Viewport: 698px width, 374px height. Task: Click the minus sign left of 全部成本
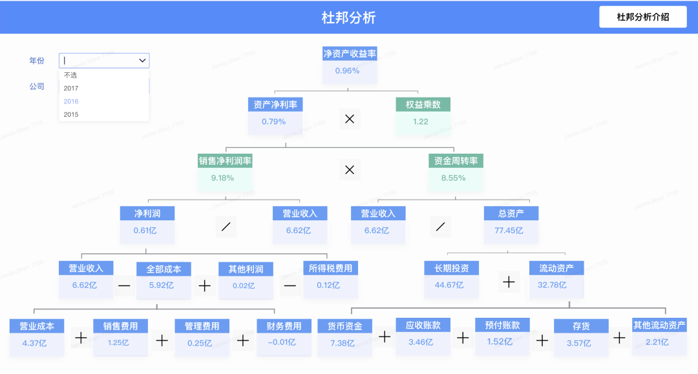(124, 286)
